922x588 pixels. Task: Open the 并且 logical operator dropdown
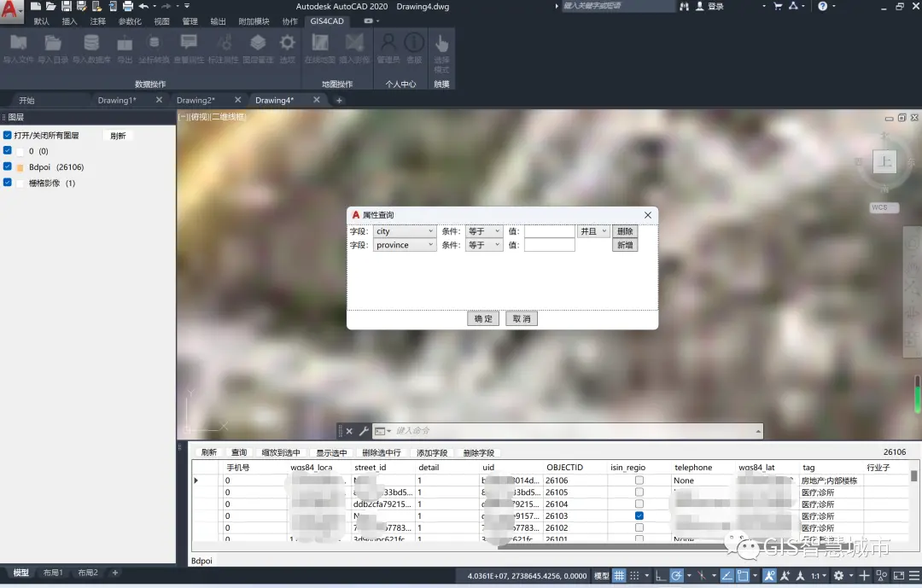[592, 231]
